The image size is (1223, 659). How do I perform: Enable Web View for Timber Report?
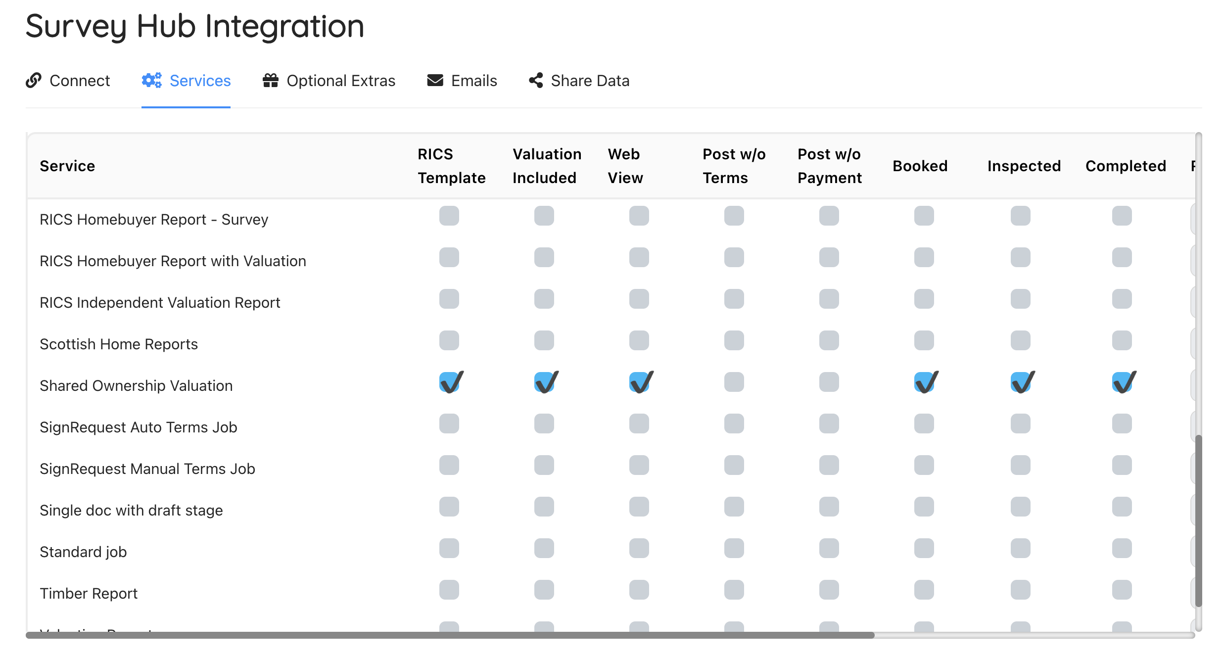pos(639,590)
